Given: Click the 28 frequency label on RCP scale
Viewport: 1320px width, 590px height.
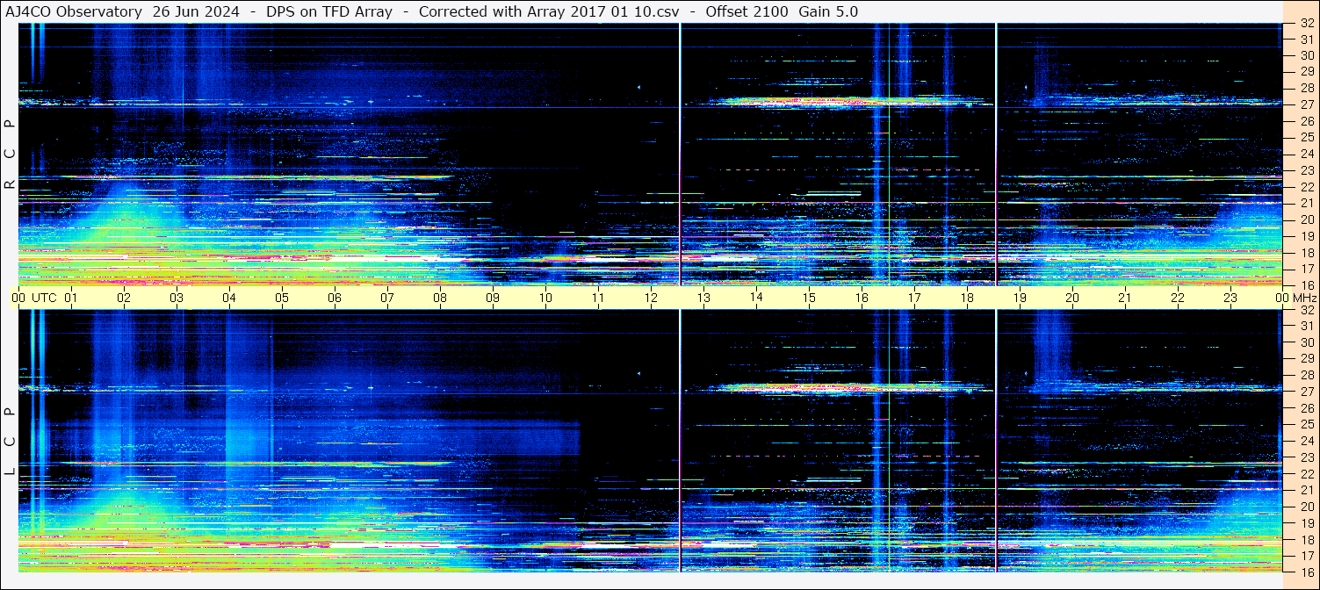Looking at the screenshot, I should pos(1307,89).
